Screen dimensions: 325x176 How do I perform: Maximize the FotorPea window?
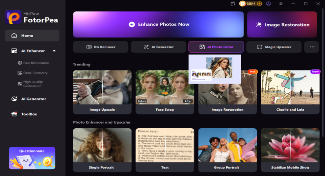(306, 4)
